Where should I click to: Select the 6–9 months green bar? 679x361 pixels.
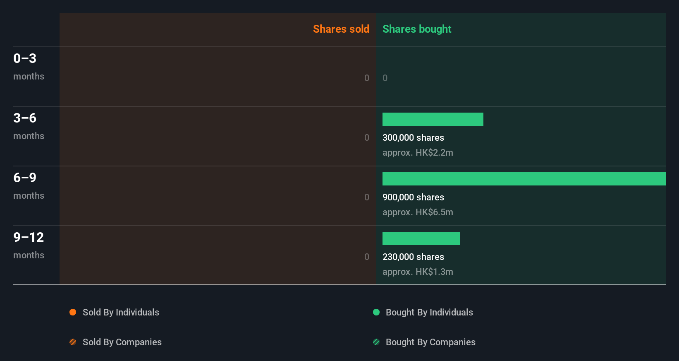(x=524, y=179)
